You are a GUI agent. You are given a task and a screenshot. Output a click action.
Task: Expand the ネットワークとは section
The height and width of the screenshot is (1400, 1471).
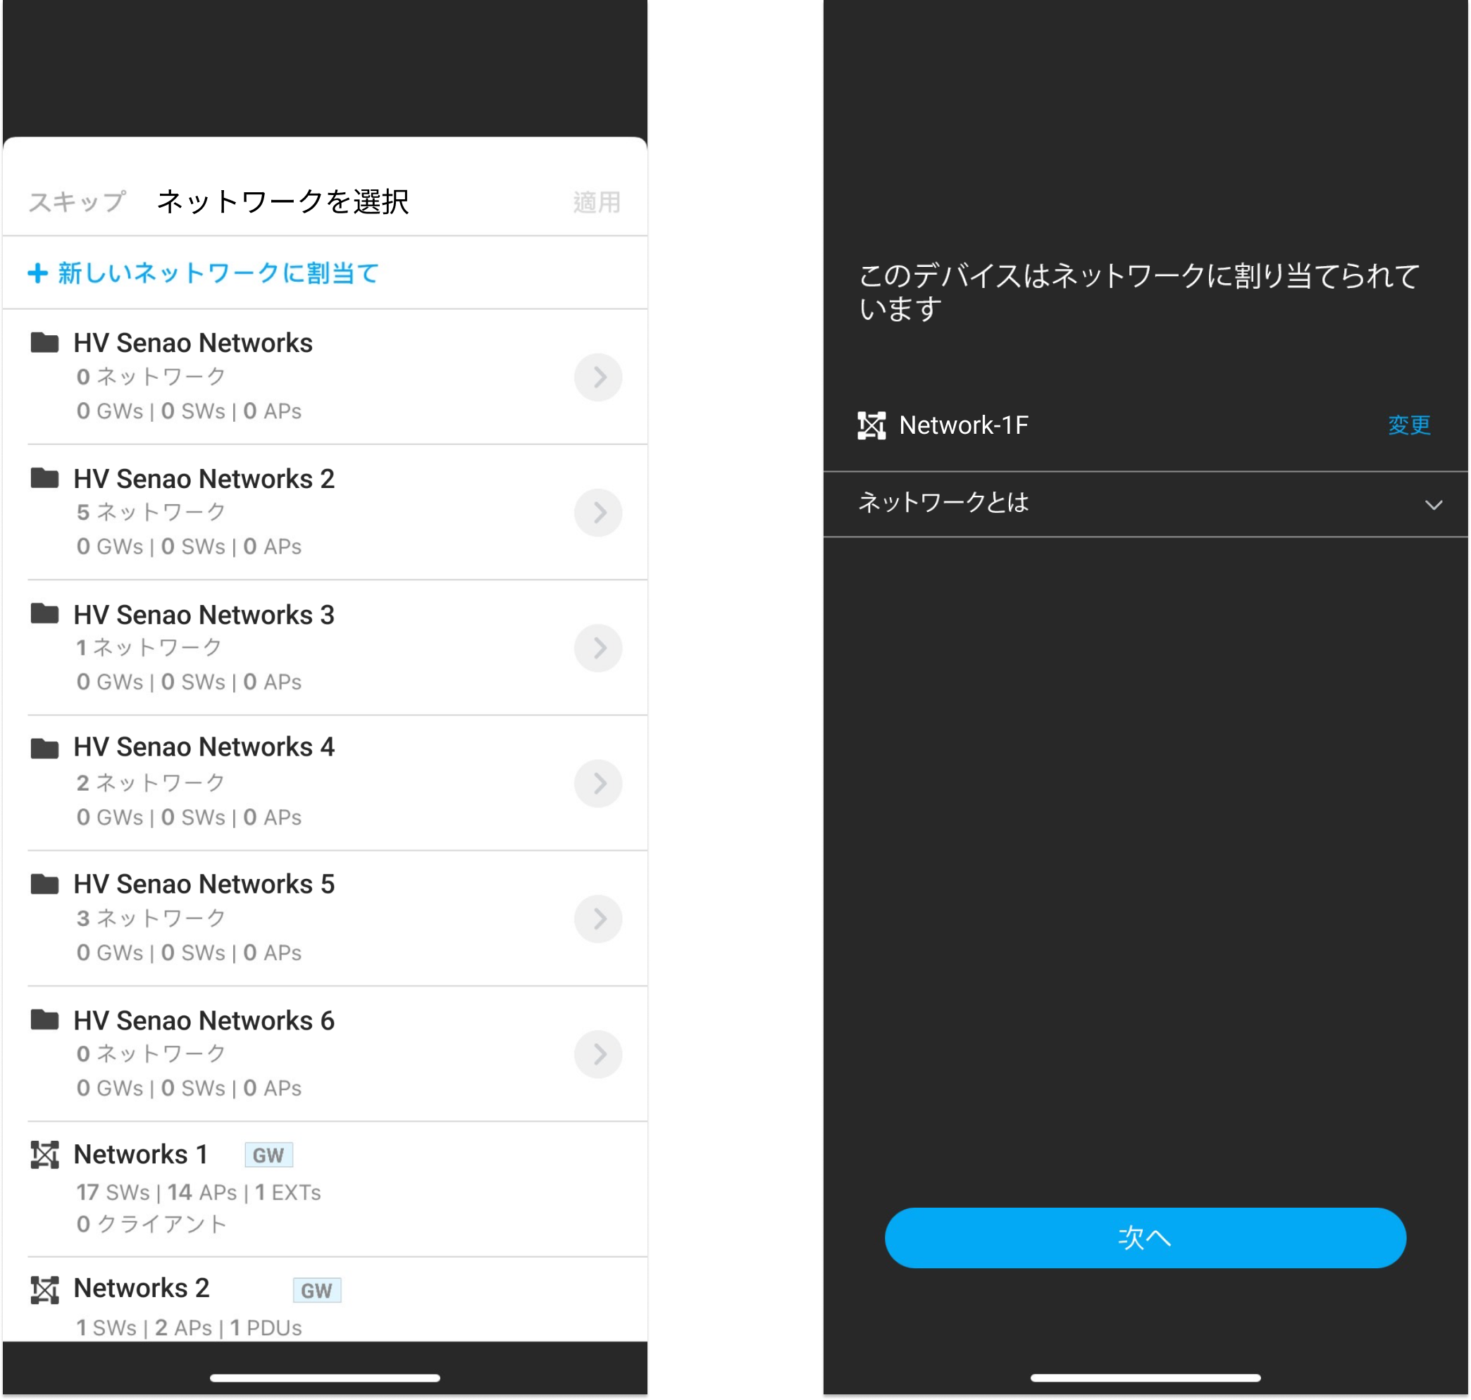tap(1432, 504)
